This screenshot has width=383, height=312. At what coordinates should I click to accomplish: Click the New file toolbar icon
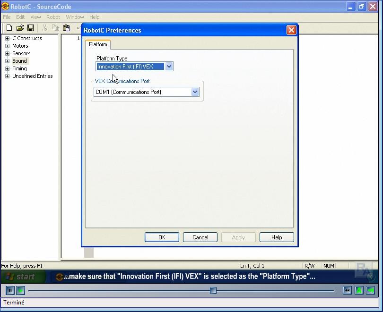pyautogui.click(x=9, y=28)
